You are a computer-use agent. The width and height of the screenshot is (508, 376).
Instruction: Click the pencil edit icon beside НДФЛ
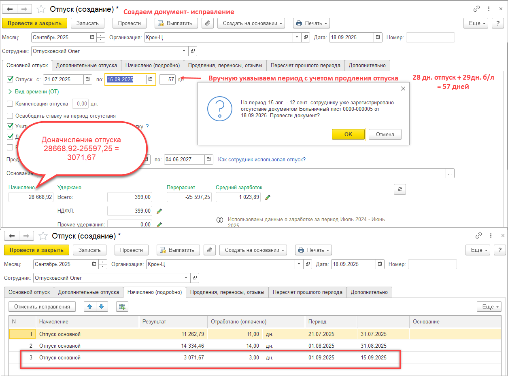pos(159,211)
